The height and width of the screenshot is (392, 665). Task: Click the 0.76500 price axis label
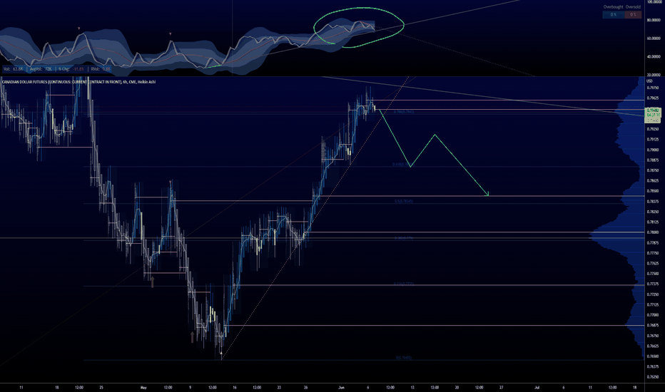653,356
